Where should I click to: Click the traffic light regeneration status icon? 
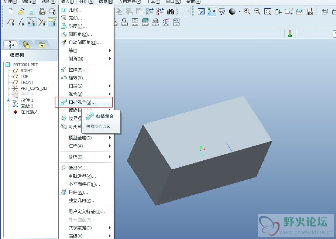(290, 34)
